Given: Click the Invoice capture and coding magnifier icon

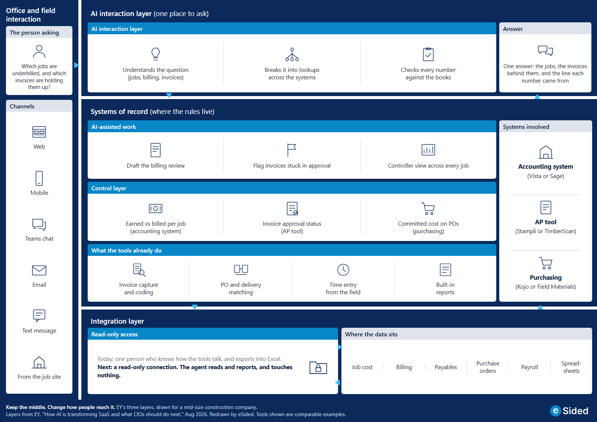Looking at the screenshot, I should [139, 270].
